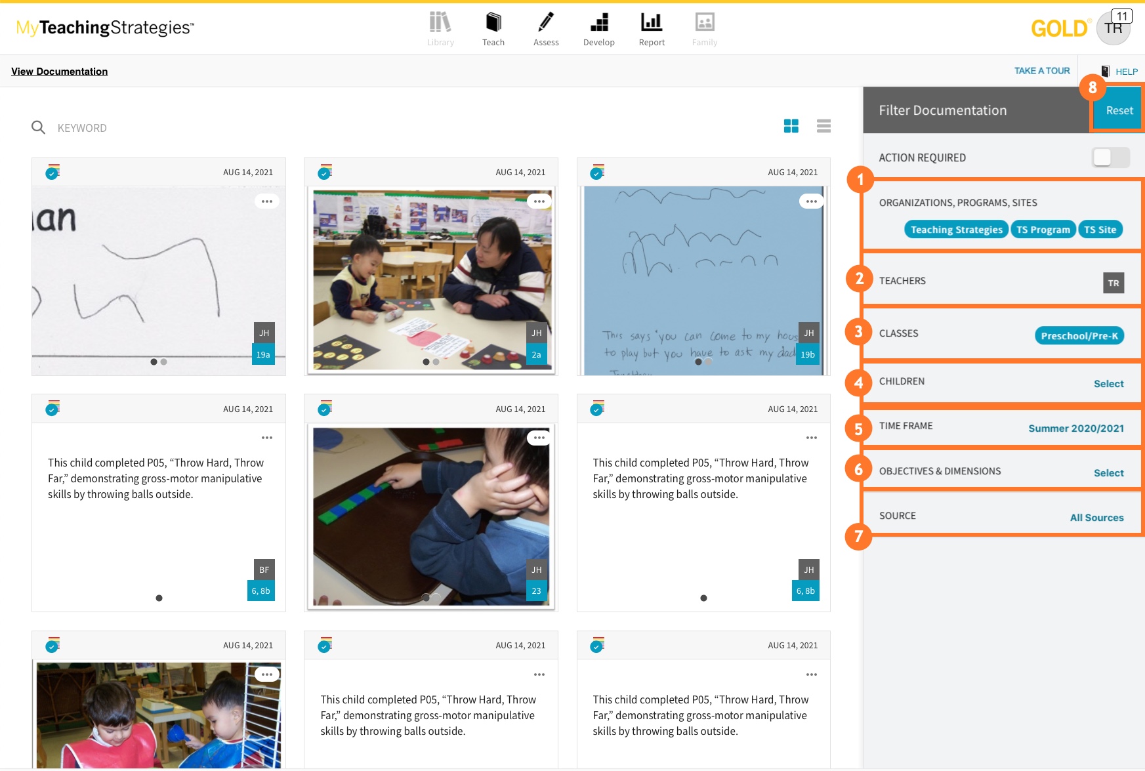This screenshot has height=771, width=1145.
Task: Open the TR user profile menu
Action: (x=1113, y=28)
